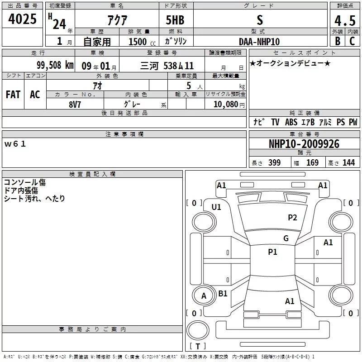Click the エアB airbag equipment label
362x362 pixels.
point(308,122)
